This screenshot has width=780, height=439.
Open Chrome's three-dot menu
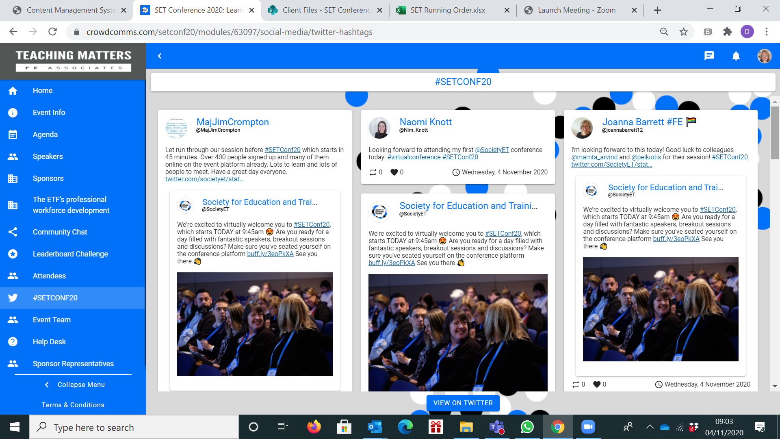pos(767,32)
